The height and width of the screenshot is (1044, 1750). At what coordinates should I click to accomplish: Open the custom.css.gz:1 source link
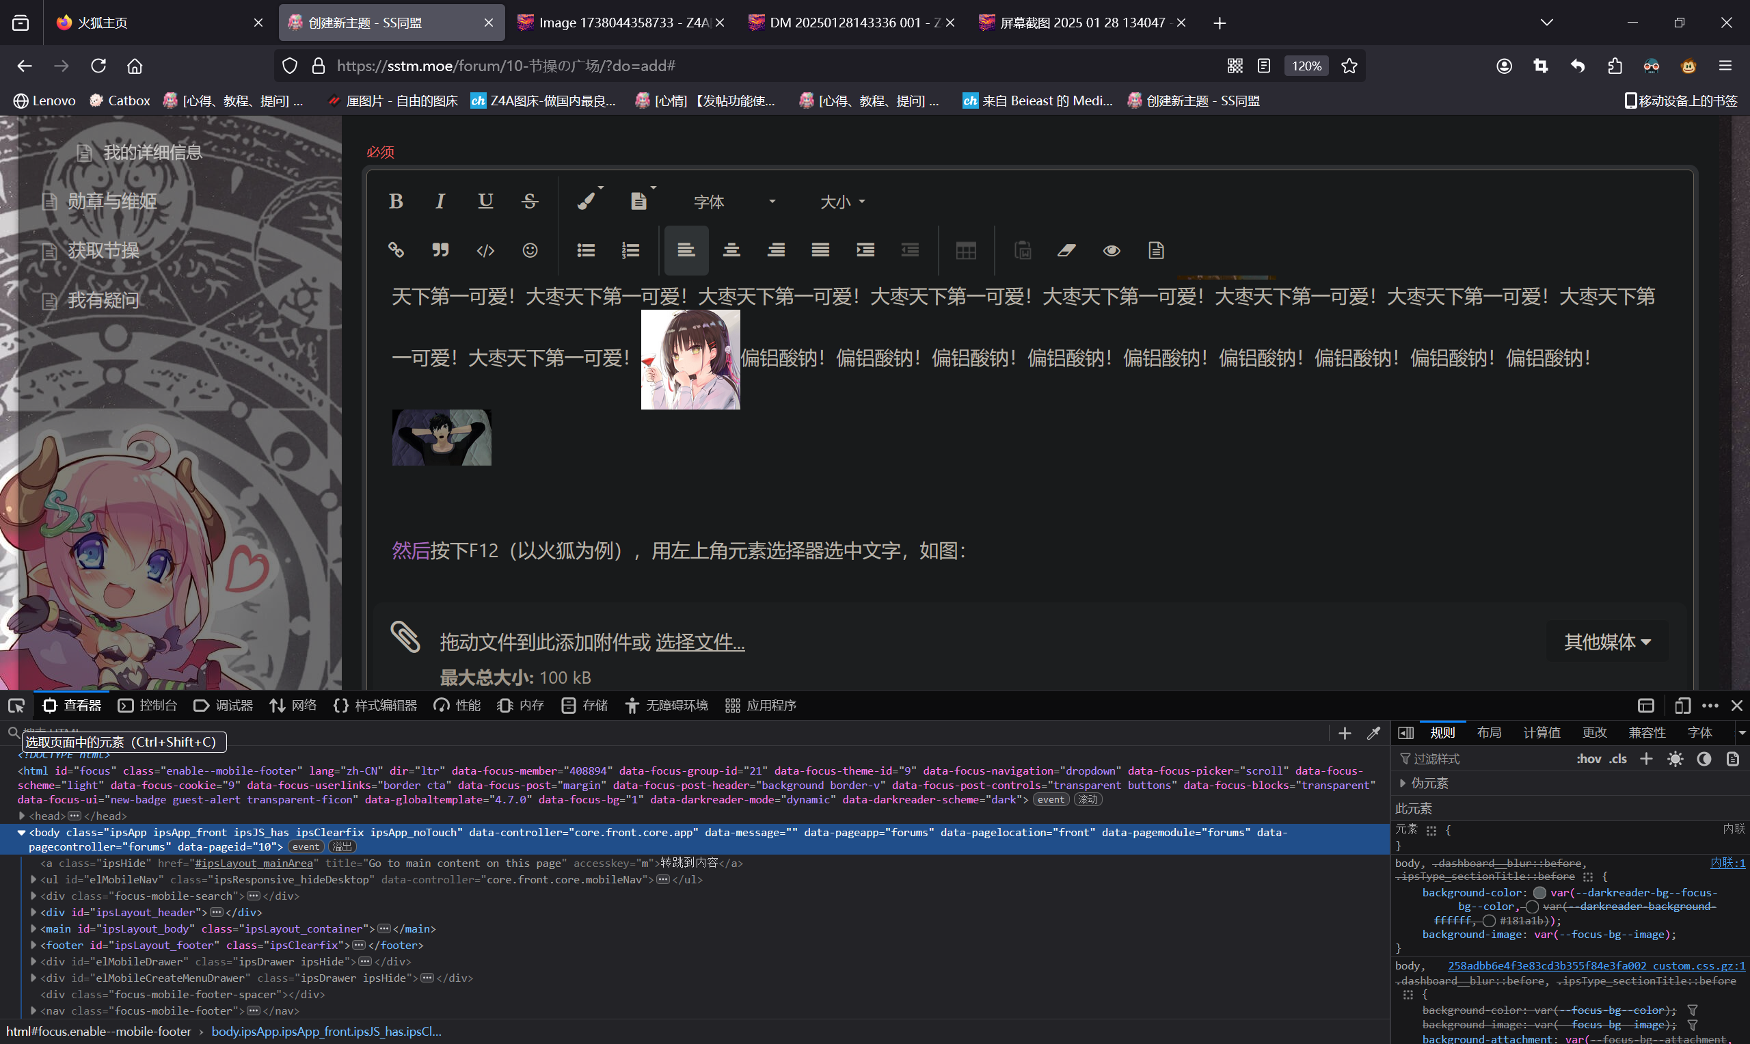click(1596, 966)
